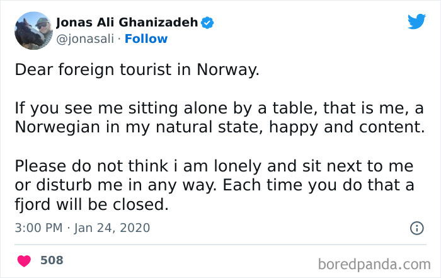This screenshot has width=441, height=278.
Task: Click the words 'happy and content'
Action: coord(350,128)
